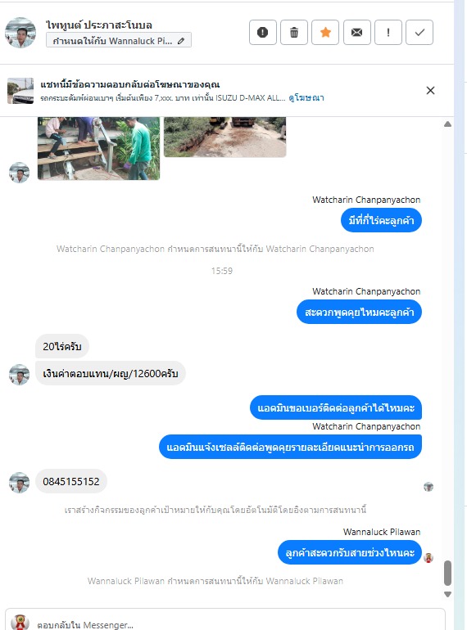The height and width of the screenshot is (630, 467).
Task: View the photo of the dirt road
Action: [224, 137]
